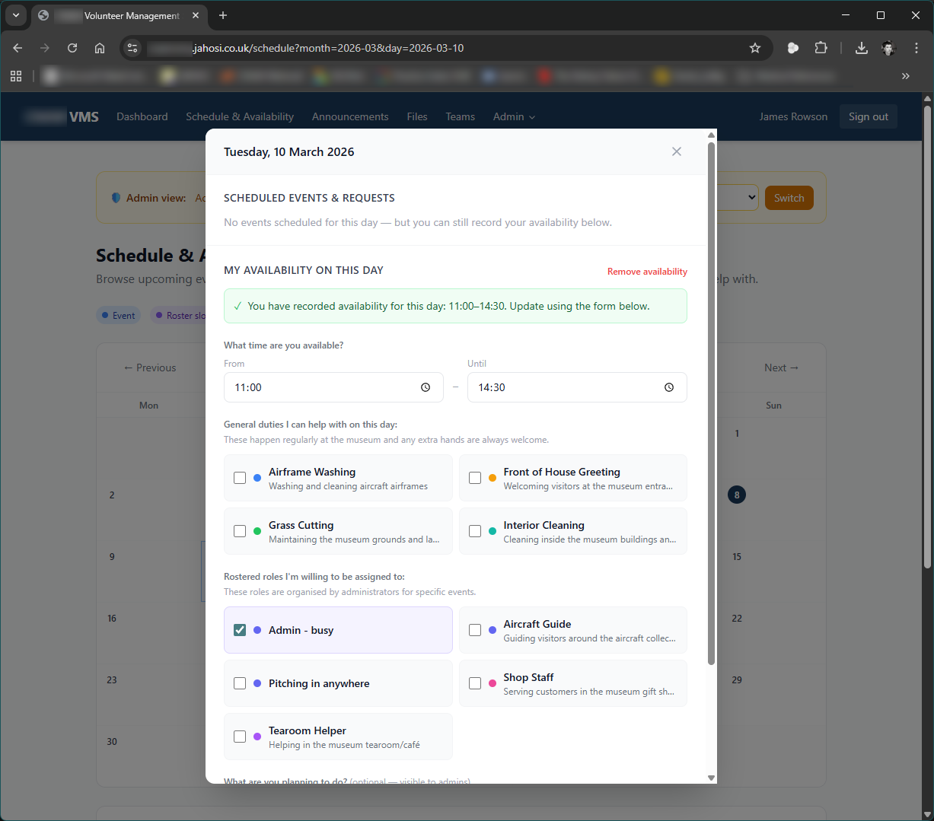
Task: Go back in browser history
Action: coord(18,48)
